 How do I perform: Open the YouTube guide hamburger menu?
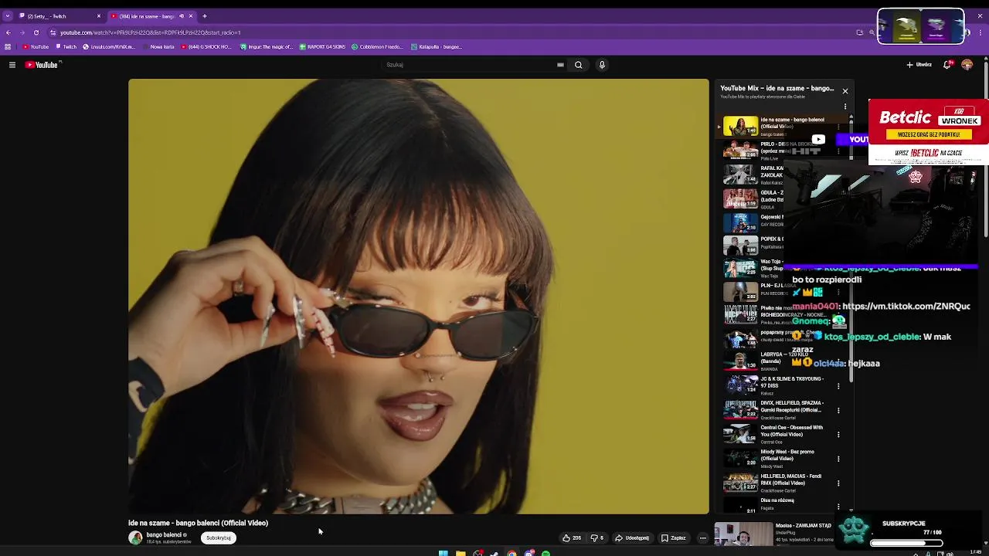pyautogui.click(x=12, y=65)
